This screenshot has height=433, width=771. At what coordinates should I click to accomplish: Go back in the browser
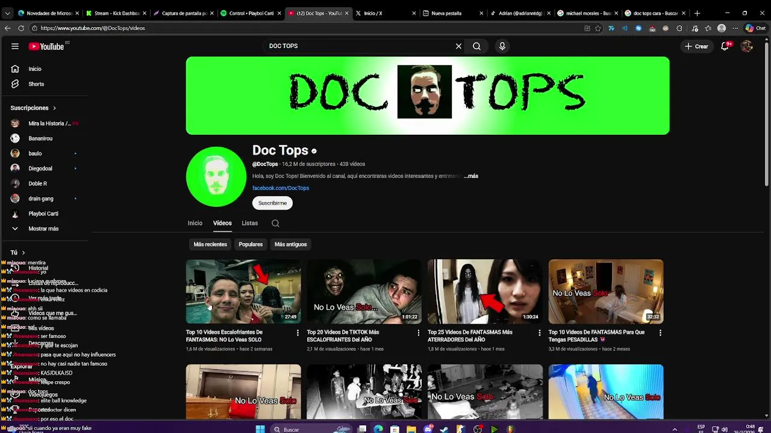(7, 28)
